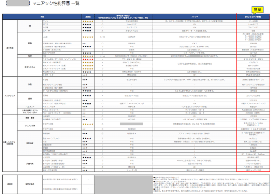This screenshot has height=195, width=273.
Task: Click the 耐震等級3 standard spec cell
Action: coord(132,134)
